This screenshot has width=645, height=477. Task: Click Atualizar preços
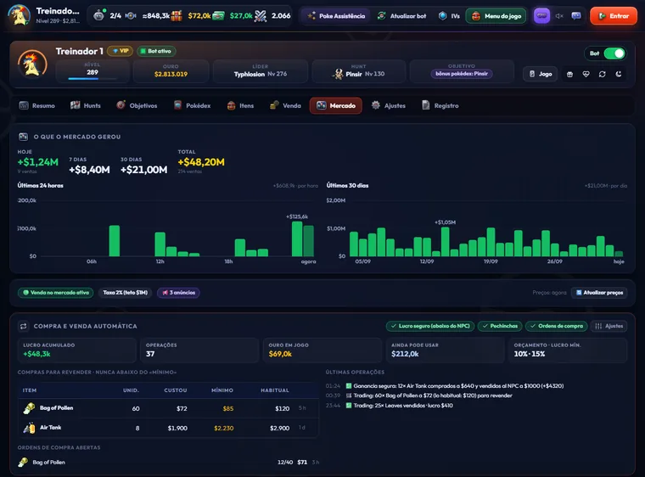click(x=599, y=293)
